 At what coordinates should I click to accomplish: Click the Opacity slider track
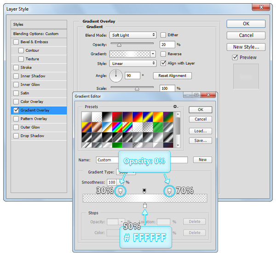[132, 45]
